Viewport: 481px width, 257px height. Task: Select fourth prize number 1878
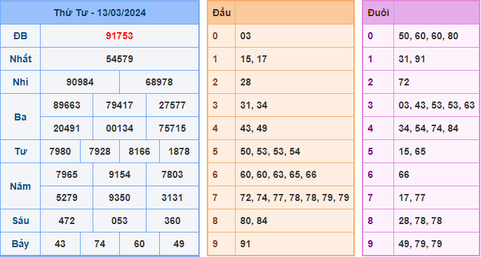point(179,151)
